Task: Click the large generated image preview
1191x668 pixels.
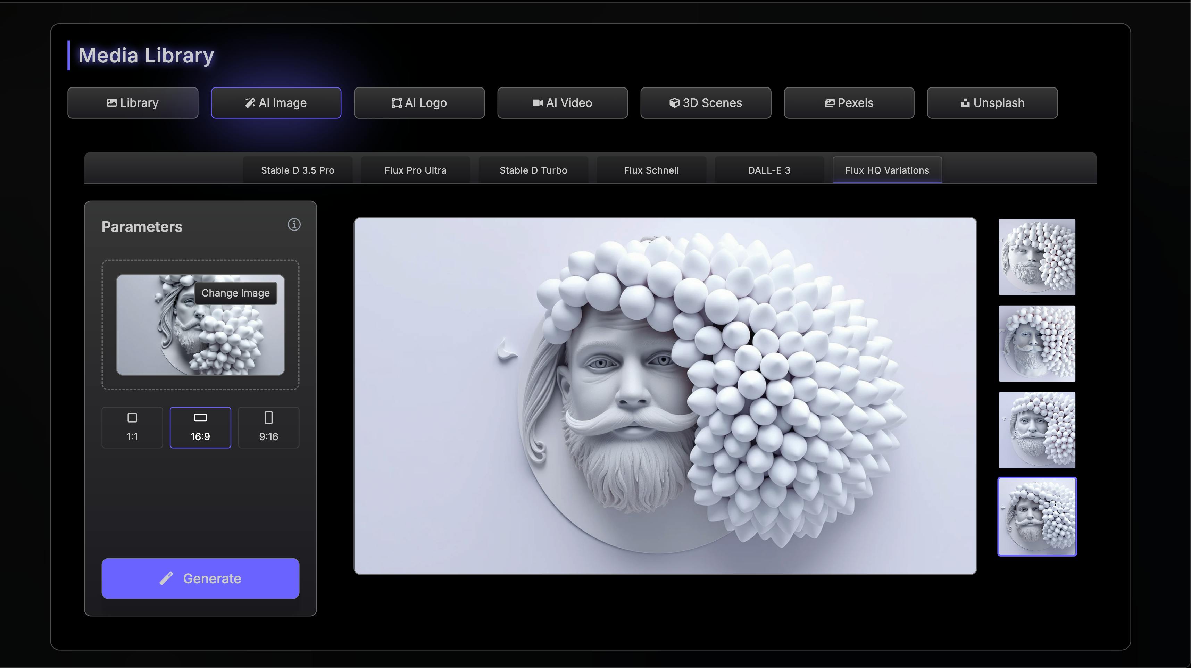Action: click(665, 396)
